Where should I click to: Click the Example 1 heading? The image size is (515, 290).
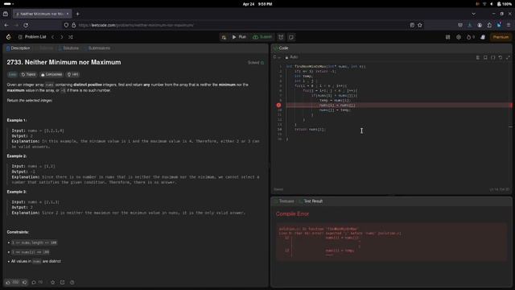[x=16, y=120]
